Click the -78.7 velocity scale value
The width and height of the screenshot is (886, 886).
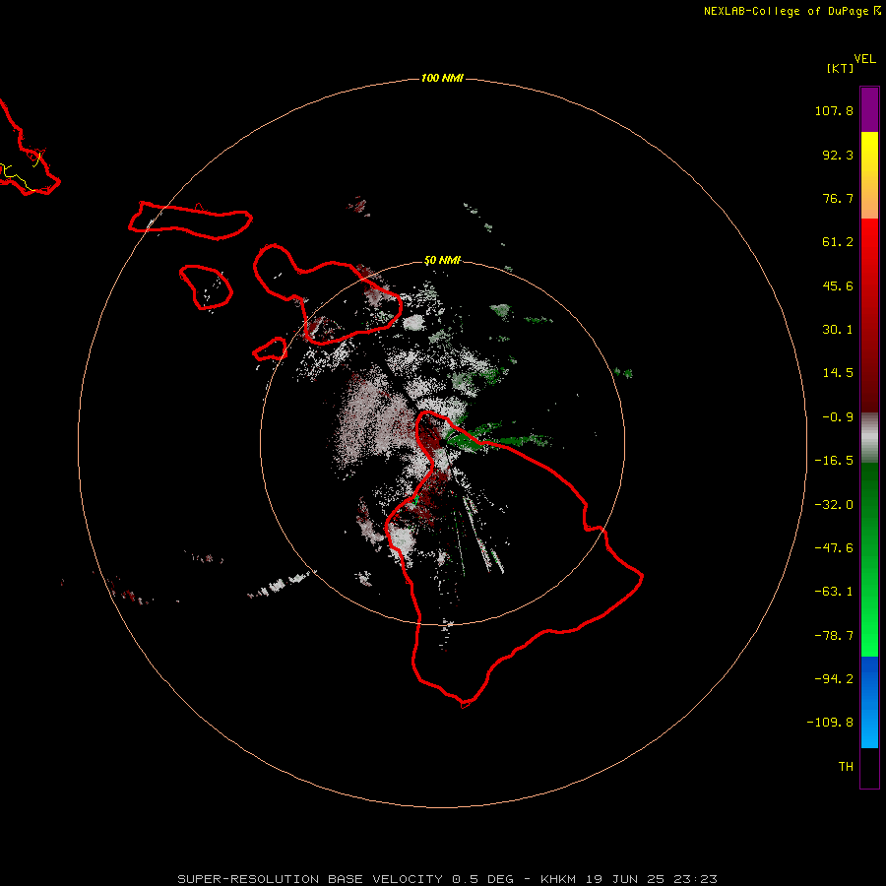(834, 636)
